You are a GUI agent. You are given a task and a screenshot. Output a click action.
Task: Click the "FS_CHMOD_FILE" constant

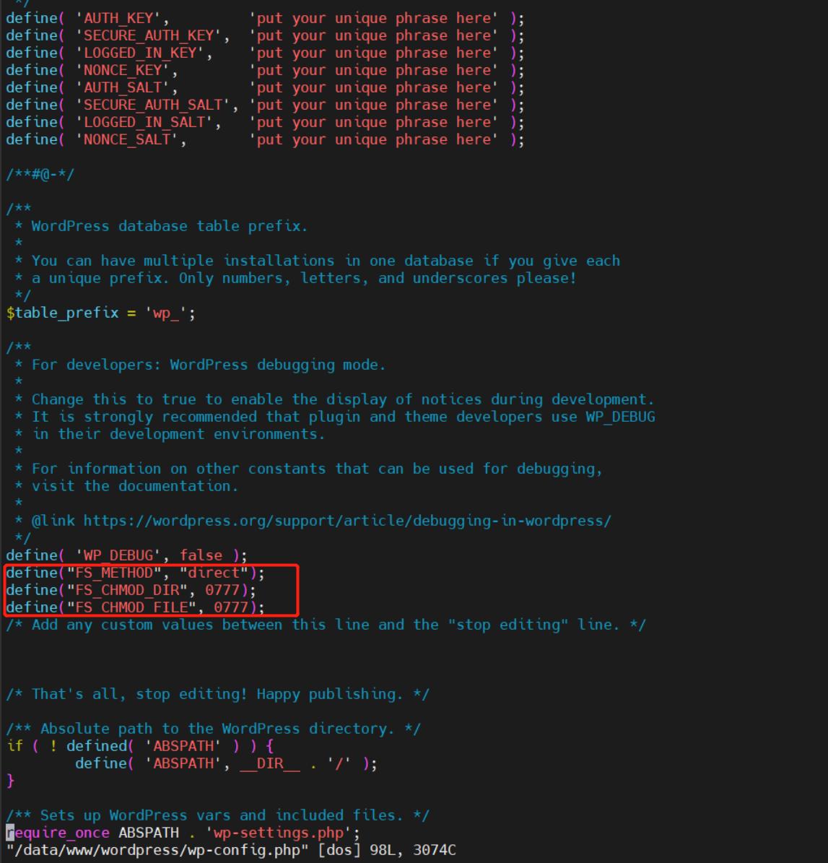point(131,607)
